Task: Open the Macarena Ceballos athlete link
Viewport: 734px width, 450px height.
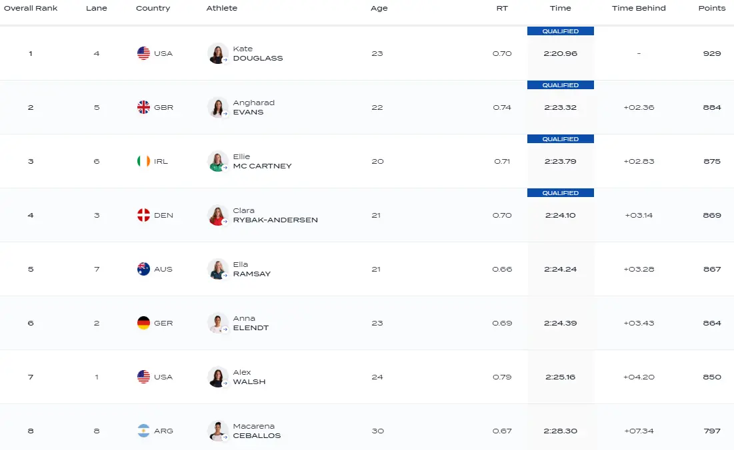Action: (x=257, y=431)
